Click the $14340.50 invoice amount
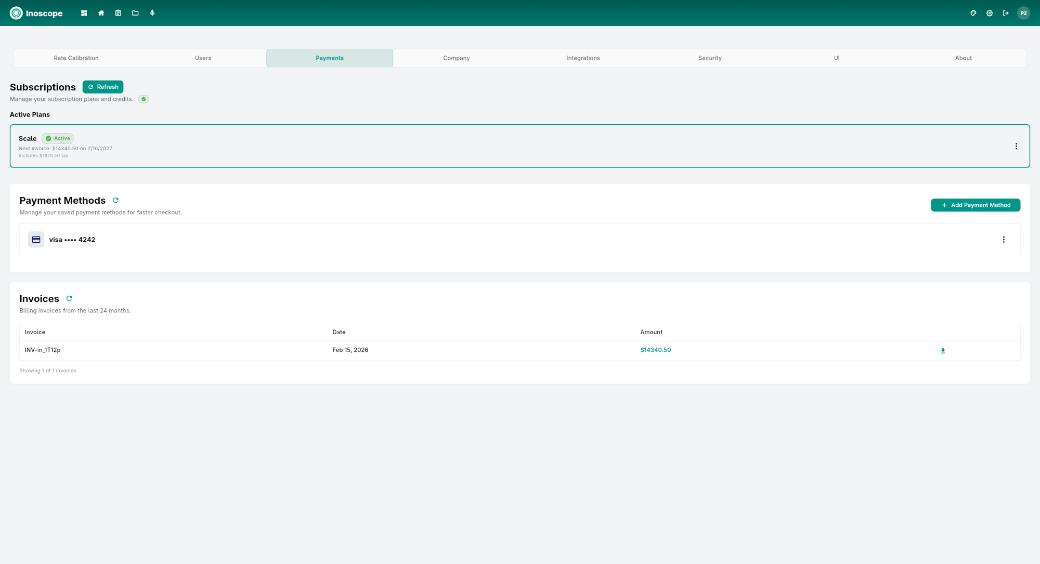1040x564 pixels. coord(655,350)
